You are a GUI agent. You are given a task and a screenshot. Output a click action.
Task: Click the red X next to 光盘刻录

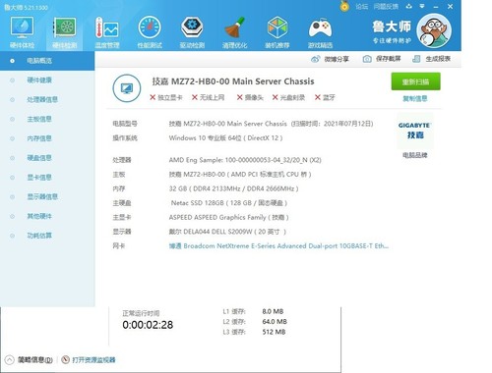pos(276,97)
